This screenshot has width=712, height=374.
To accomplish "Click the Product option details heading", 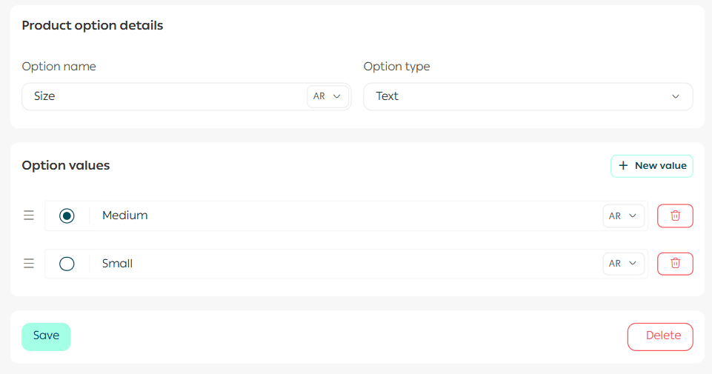I will point(93,26).
